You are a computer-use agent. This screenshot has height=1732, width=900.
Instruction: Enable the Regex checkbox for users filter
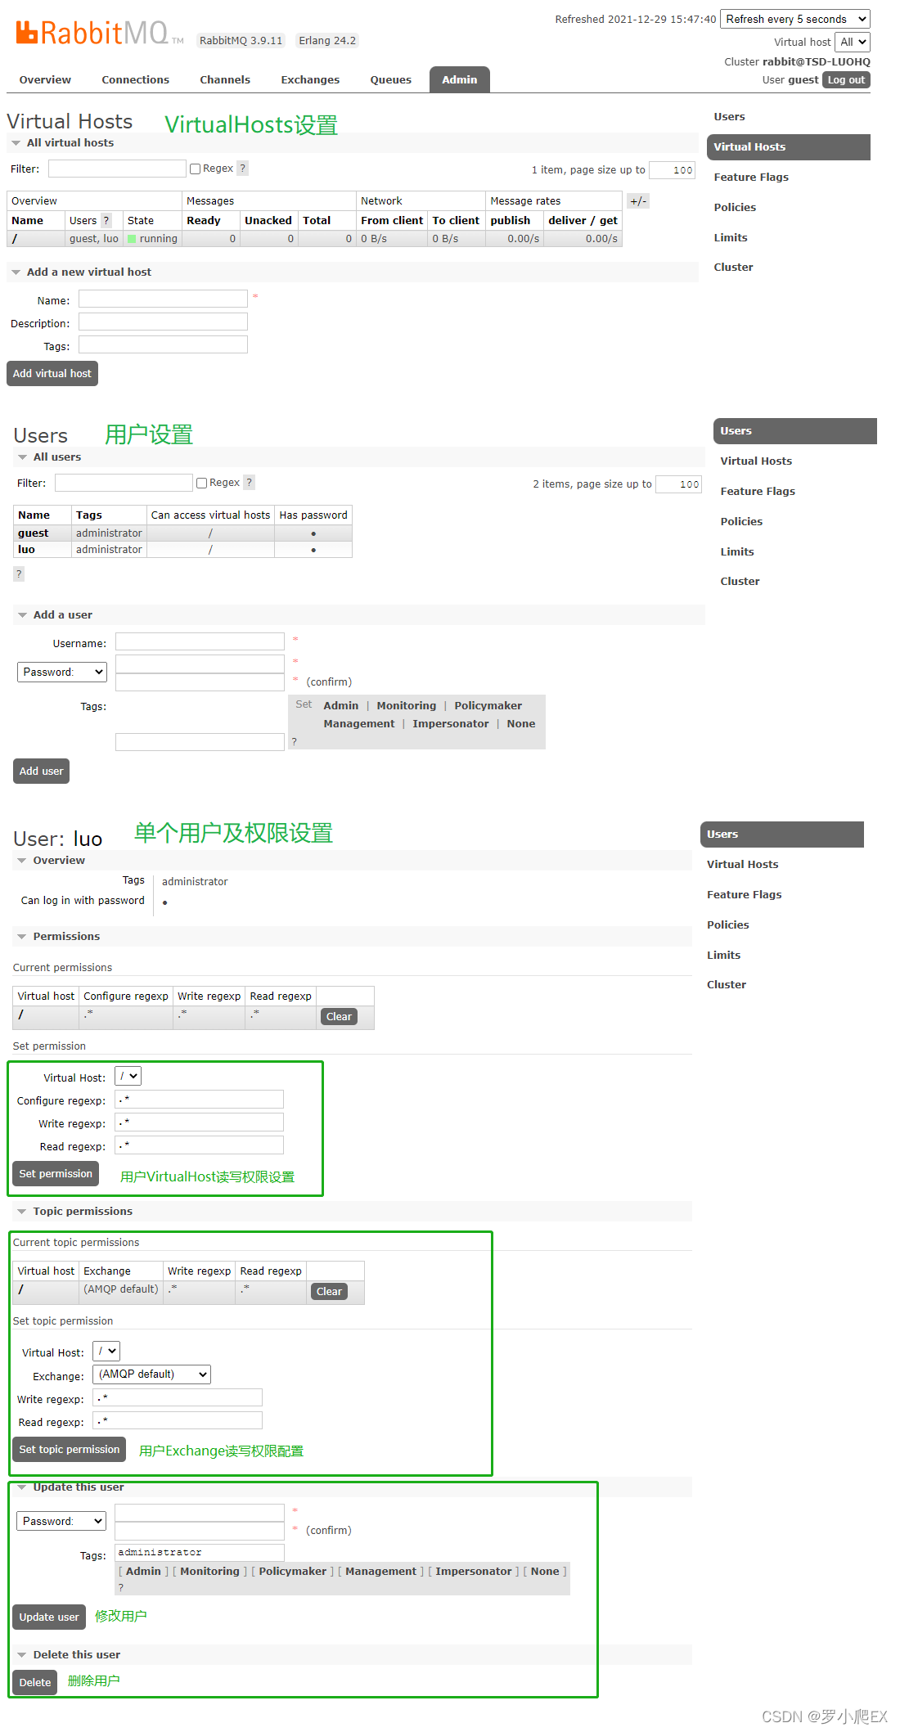[202, 484]
